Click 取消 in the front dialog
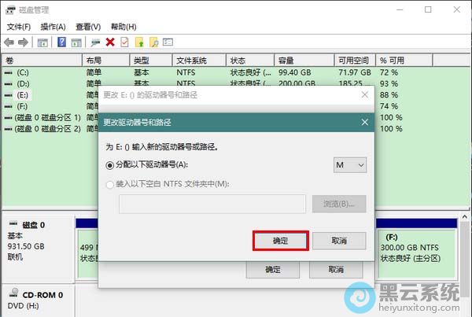 pyautogui.click(x=338, y=241)
